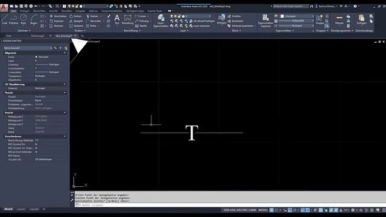
Task: Collapse the Allgemein properties section
Action: (x=65, y=53)
